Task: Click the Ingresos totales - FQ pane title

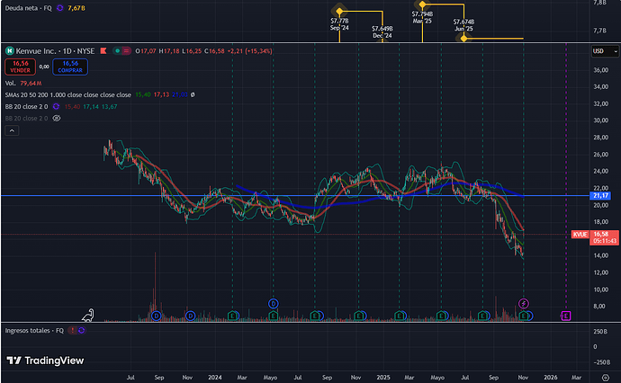Action: tap(33, 331)
